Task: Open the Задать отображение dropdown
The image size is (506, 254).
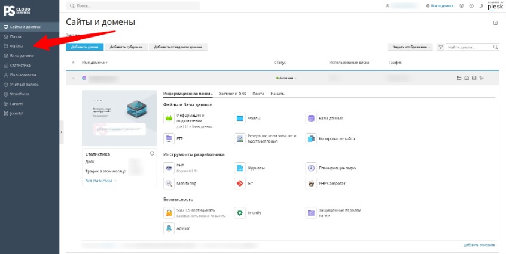Action: coord(411,47)
